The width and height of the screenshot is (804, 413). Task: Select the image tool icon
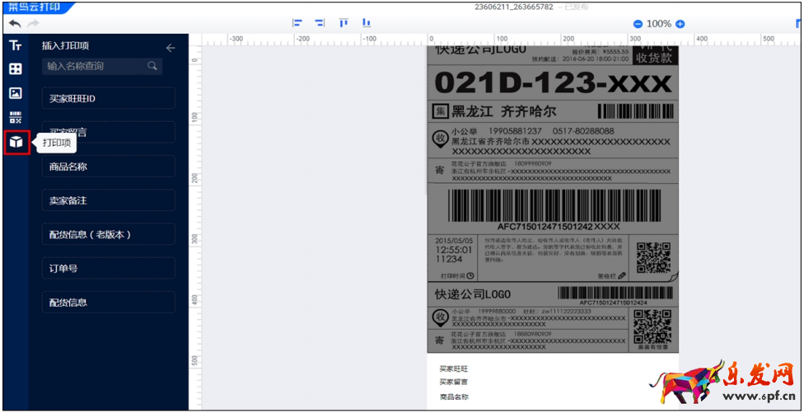coord(16,93)
